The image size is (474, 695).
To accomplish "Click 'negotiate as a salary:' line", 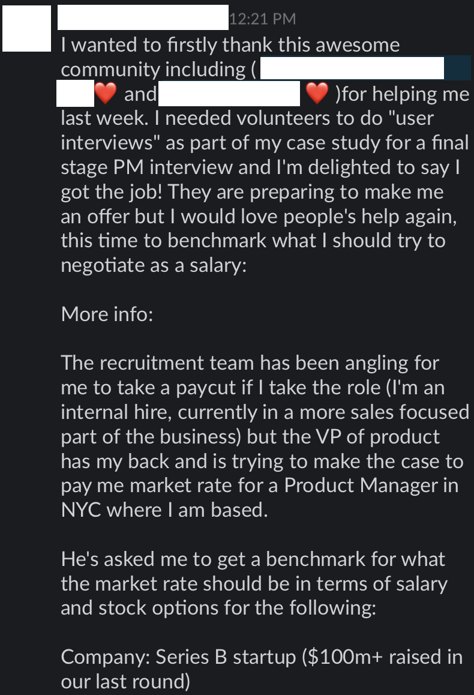I will pos(154,265).
